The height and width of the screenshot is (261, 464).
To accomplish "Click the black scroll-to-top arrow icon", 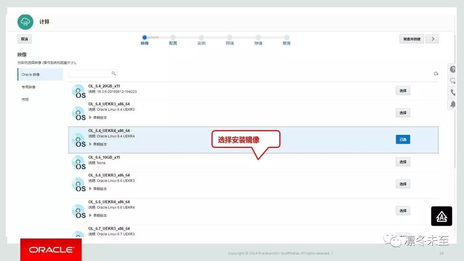I will pyautogui.click(x=442, y=216).
